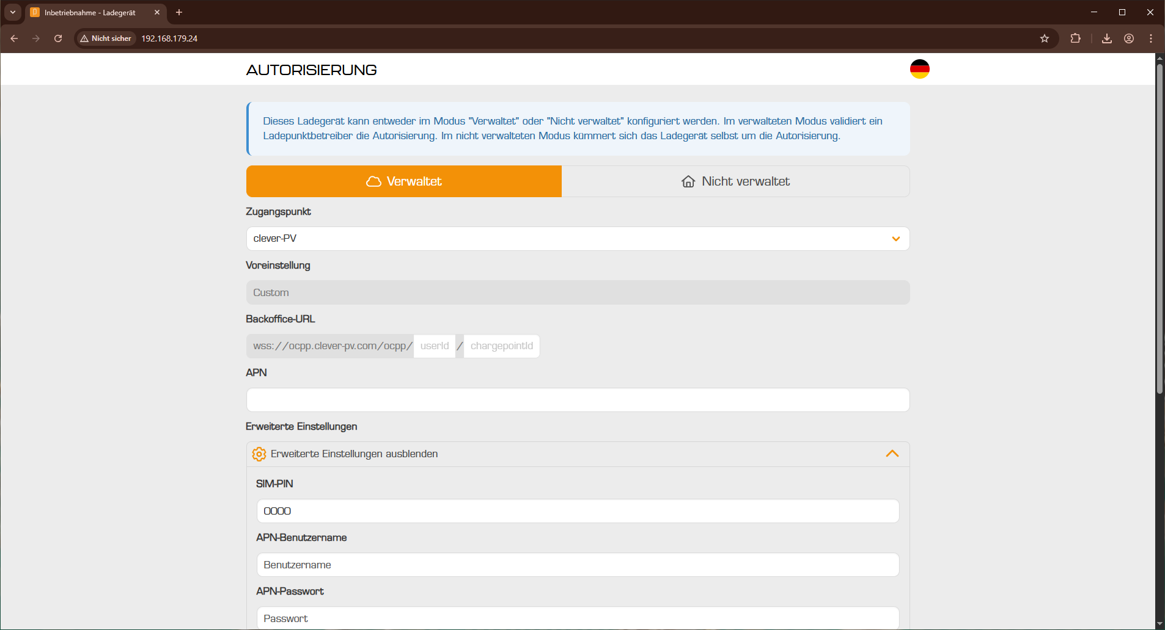Open a new browser tab
The image size is (1165, 630).
179,12
